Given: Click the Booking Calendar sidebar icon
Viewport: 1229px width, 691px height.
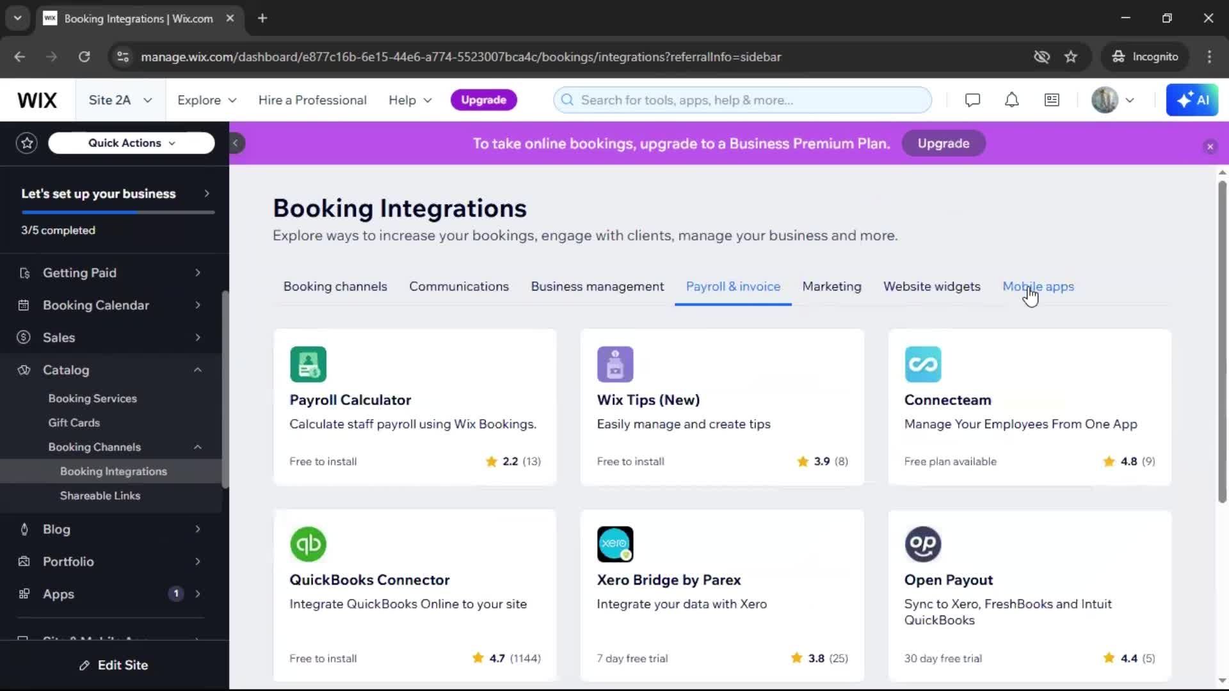Looking at the screenshot, I should point(24,305).
